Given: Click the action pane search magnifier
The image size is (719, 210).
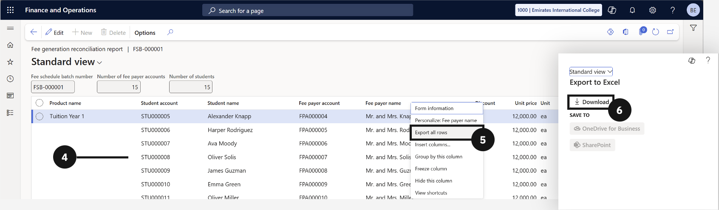Looking at the screenshot, I should 170,32.
